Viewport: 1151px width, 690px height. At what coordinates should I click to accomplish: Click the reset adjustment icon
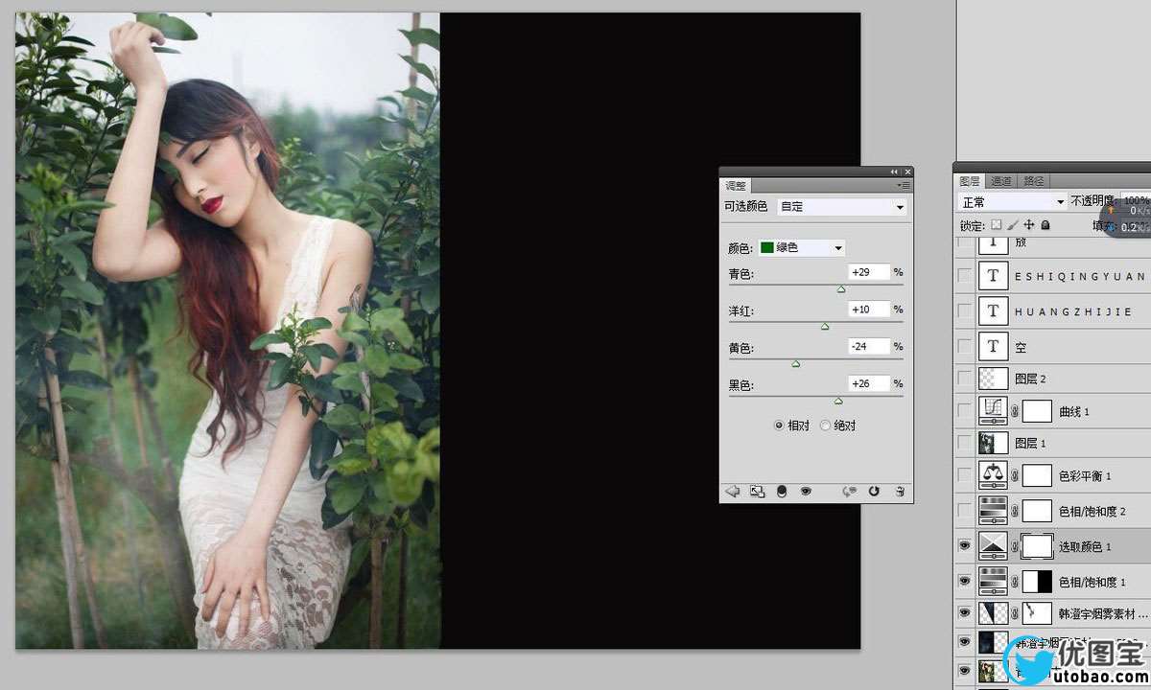click(874, 492)
